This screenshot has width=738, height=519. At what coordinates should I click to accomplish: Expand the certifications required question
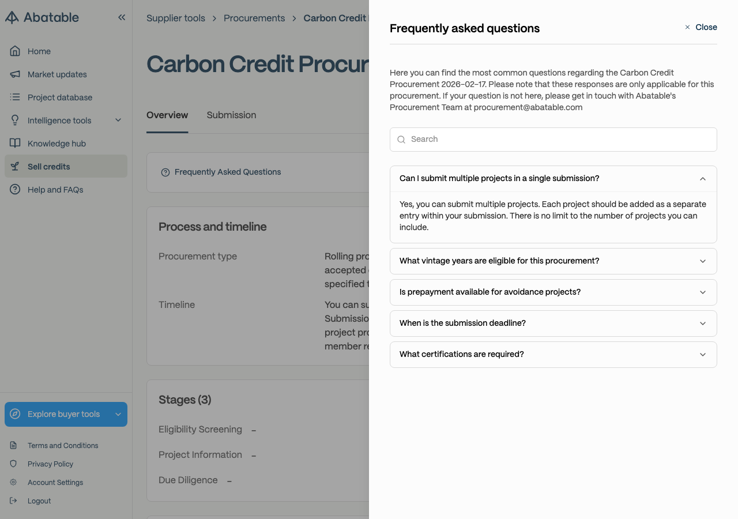coord(553,355)
